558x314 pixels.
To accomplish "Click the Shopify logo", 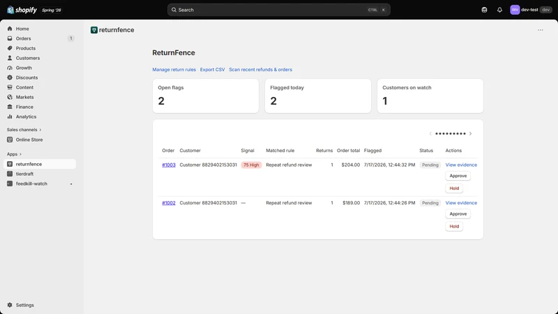I will pyautogui.click(x=22, y=10).
